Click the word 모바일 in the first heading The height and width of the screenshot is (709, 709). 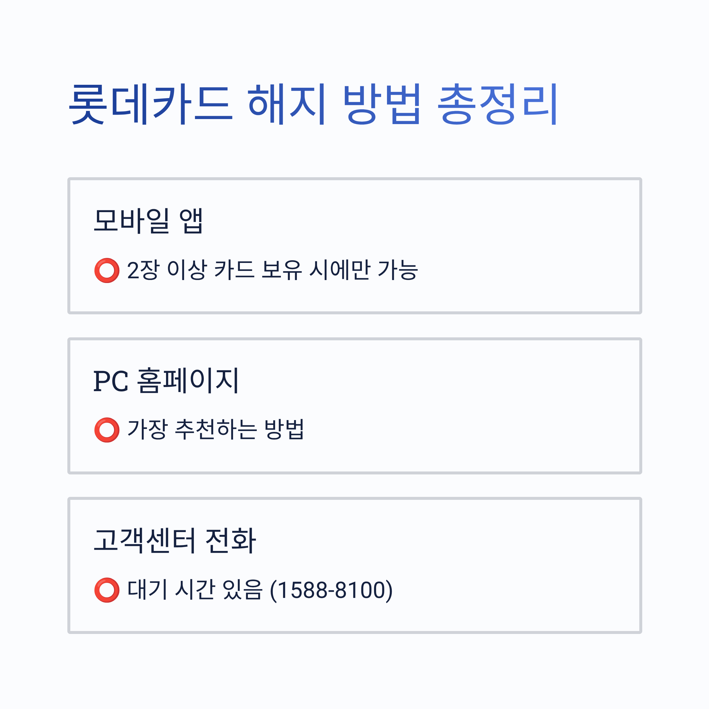coord(132,221)
